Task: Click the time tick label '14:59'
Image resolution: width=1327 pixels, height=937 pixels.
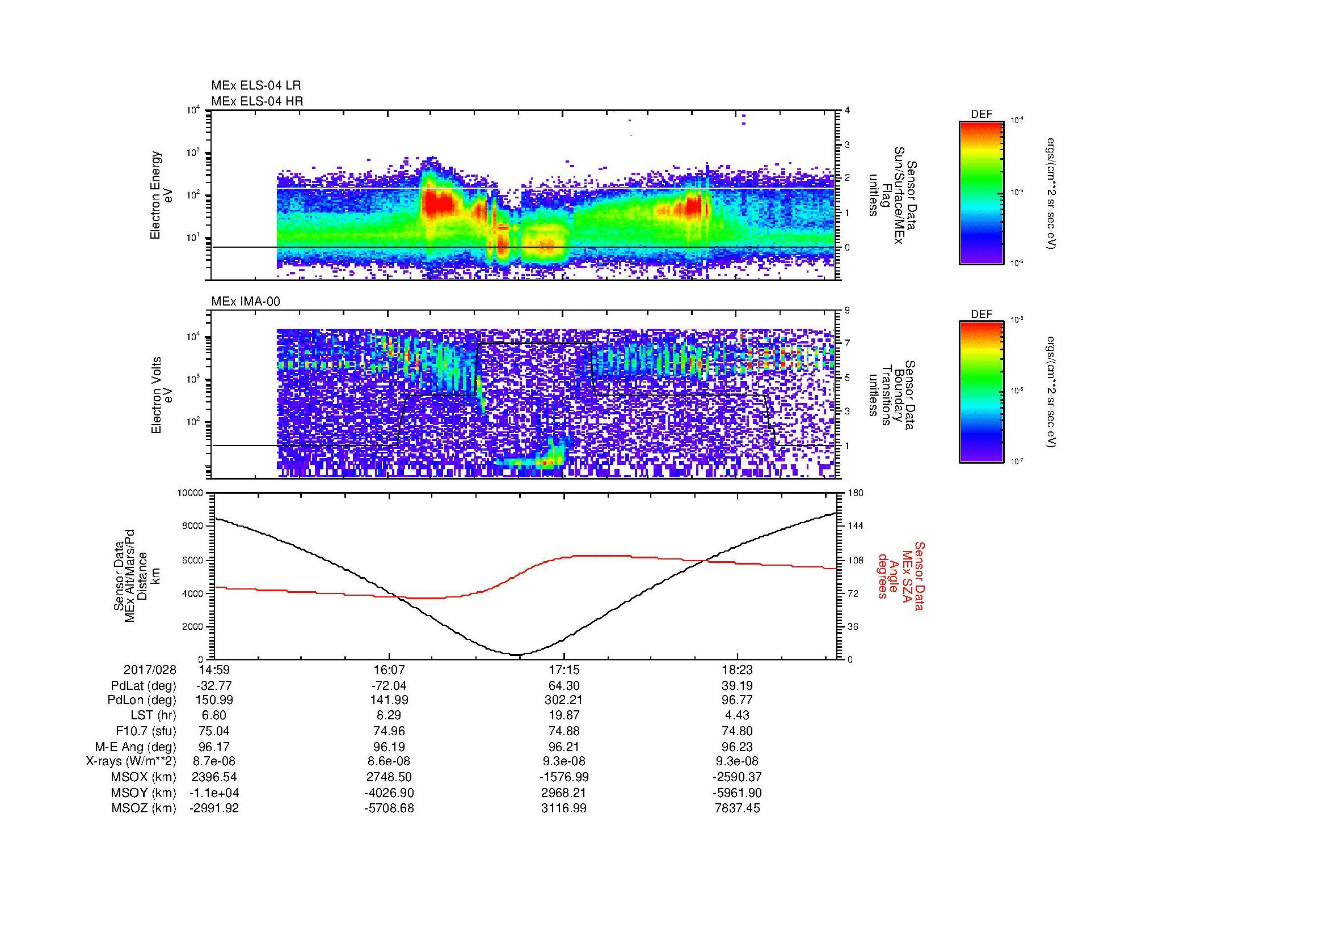Action: point(214,669)
